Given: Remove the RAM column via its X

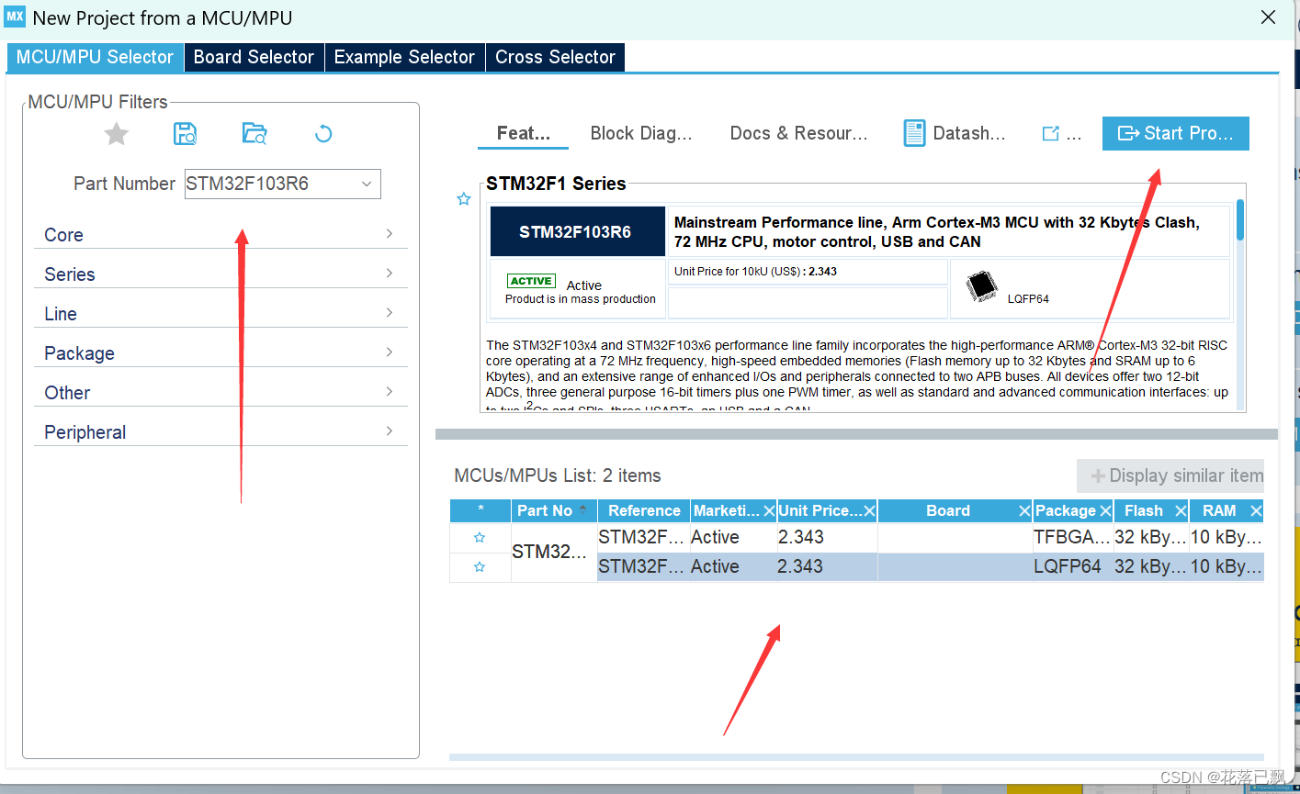Looking at the screenshot, I should click(x=1256, y=511).
